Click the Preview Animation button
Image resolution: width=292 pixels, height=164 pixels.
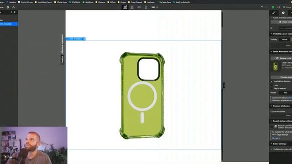point(282,77)
